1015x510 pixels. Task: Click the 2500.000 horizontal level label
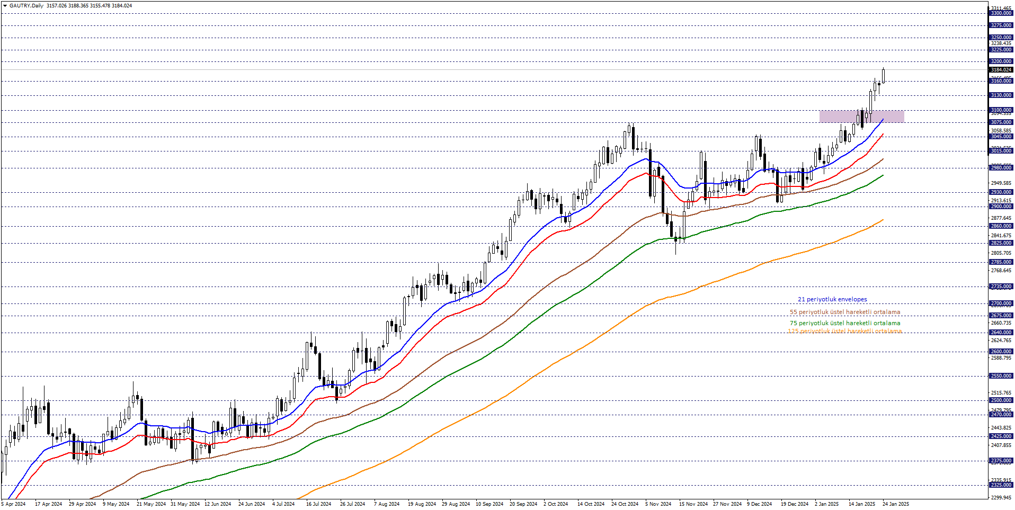point(1001,400)
